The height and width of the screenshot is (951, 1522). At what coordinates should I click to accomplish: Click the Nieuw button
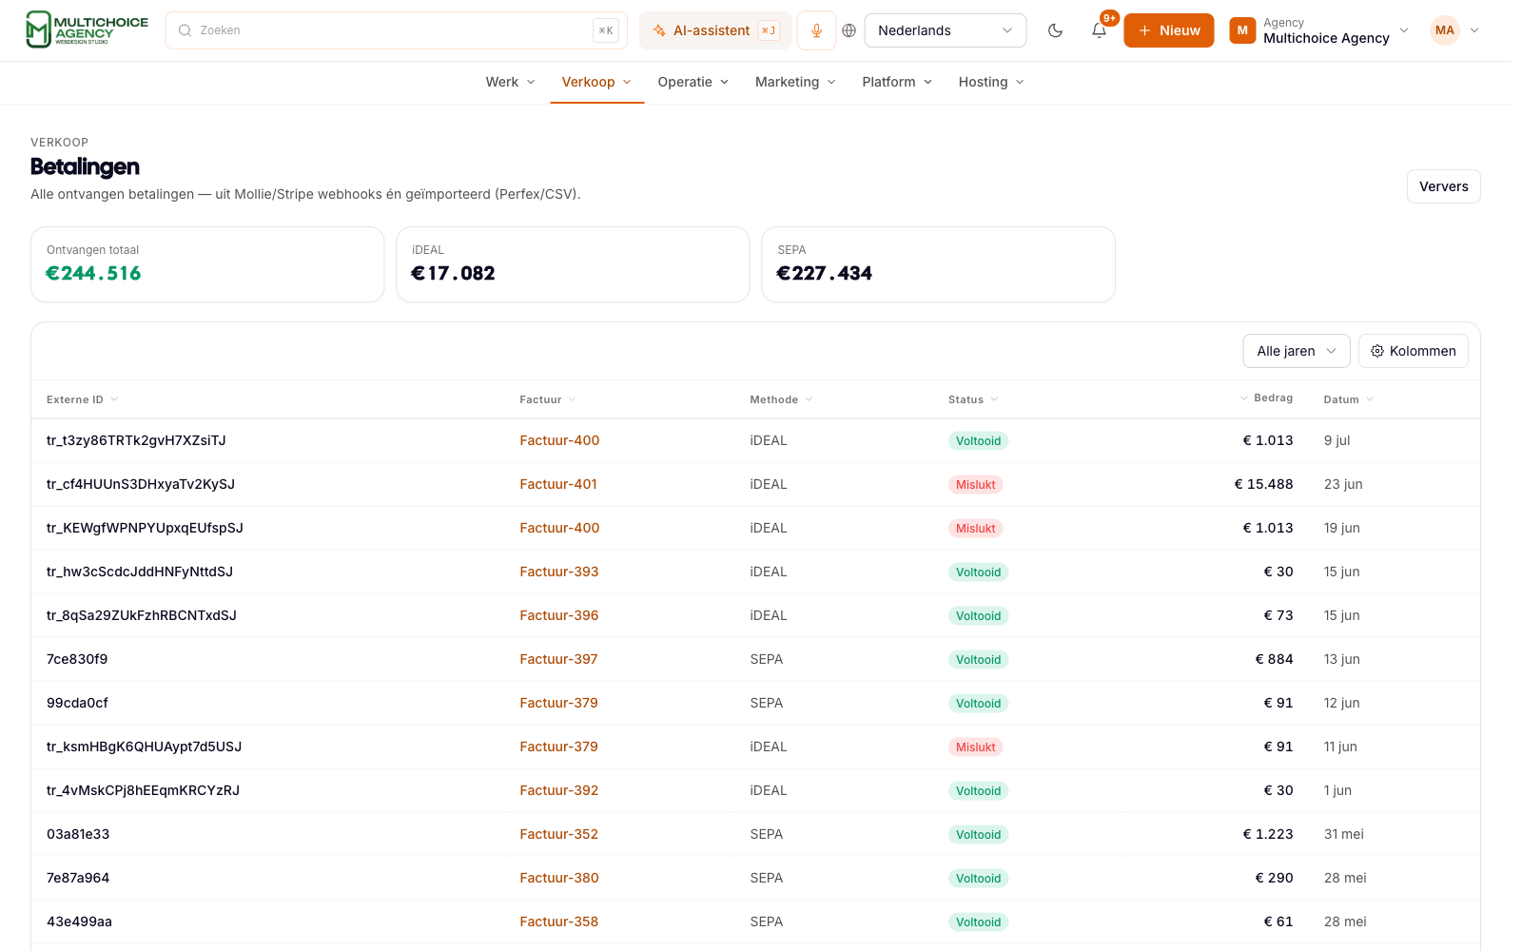pos(1168,30)
